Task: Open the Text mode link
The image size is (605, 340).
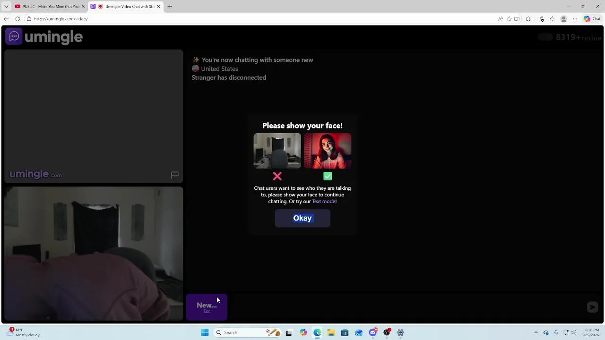Action: 324,201
